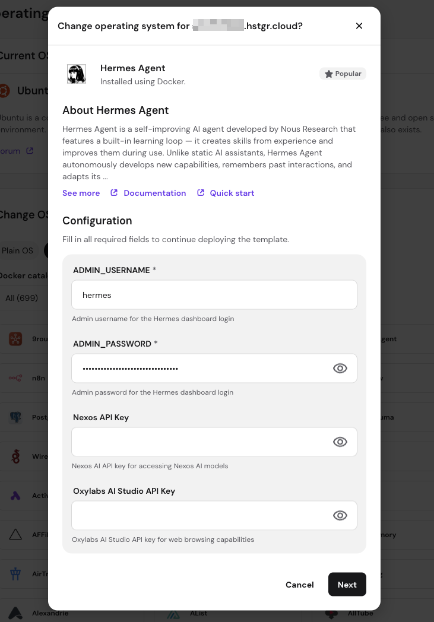Click the 9router icon in background catalog

coord(15,339)
